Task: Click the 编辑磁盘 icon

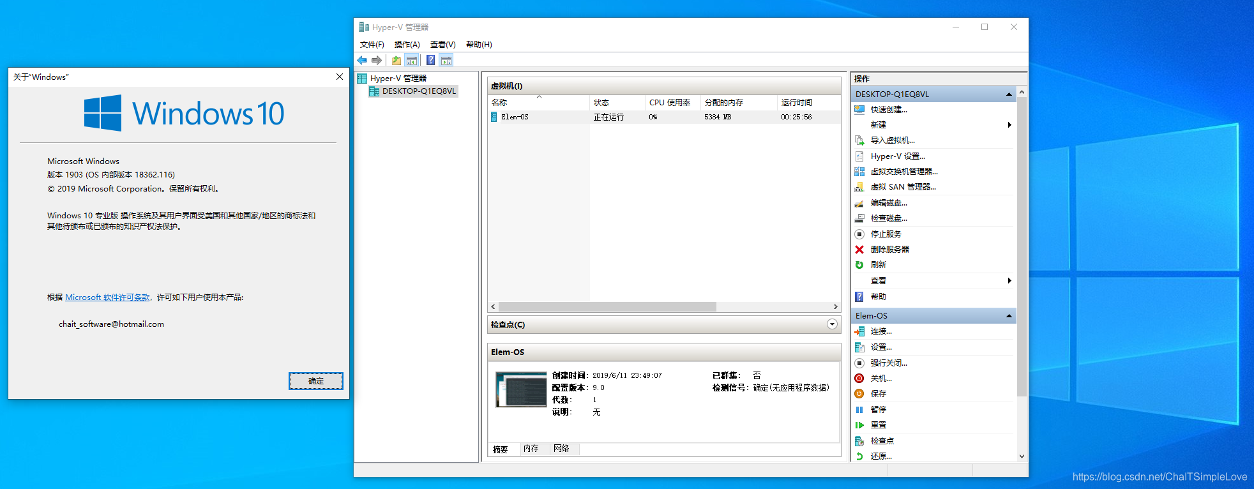Action: [859, 203]
